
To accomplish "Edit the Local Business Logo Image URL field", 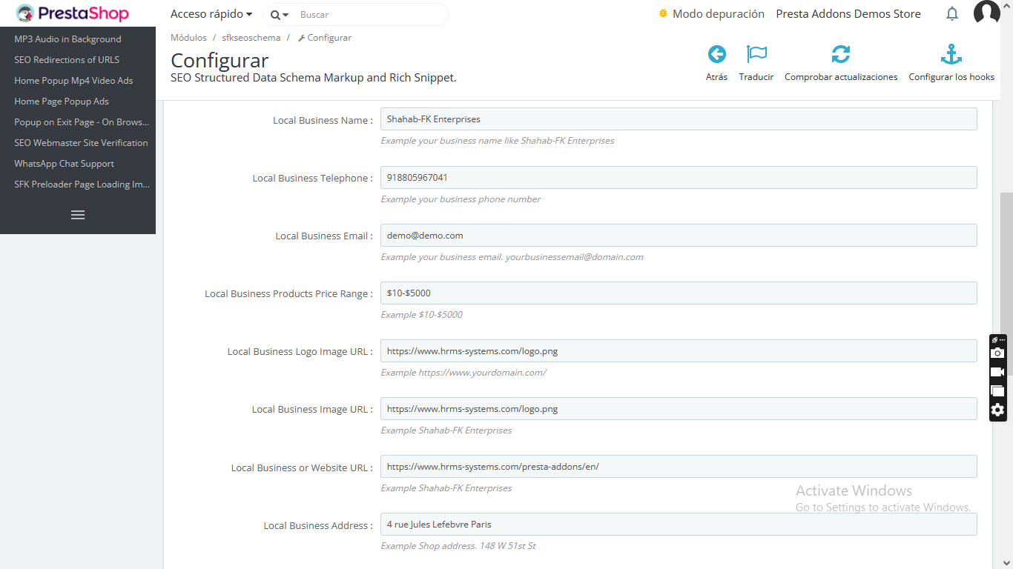I will coord(679,350).
